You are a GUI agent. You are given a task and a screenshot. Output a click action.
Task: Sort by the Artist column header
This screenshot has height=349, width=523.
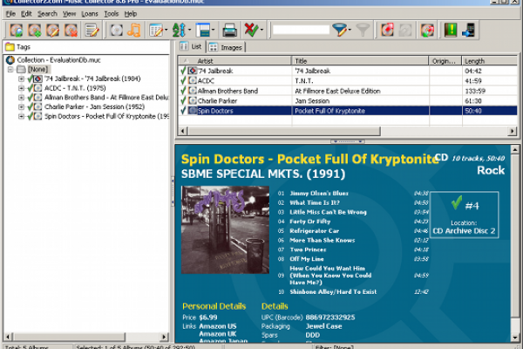(x=234, y=61)
